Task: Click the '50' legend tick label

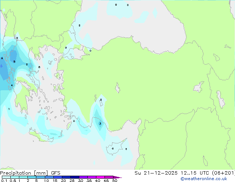Action: [x=115, y=181]
